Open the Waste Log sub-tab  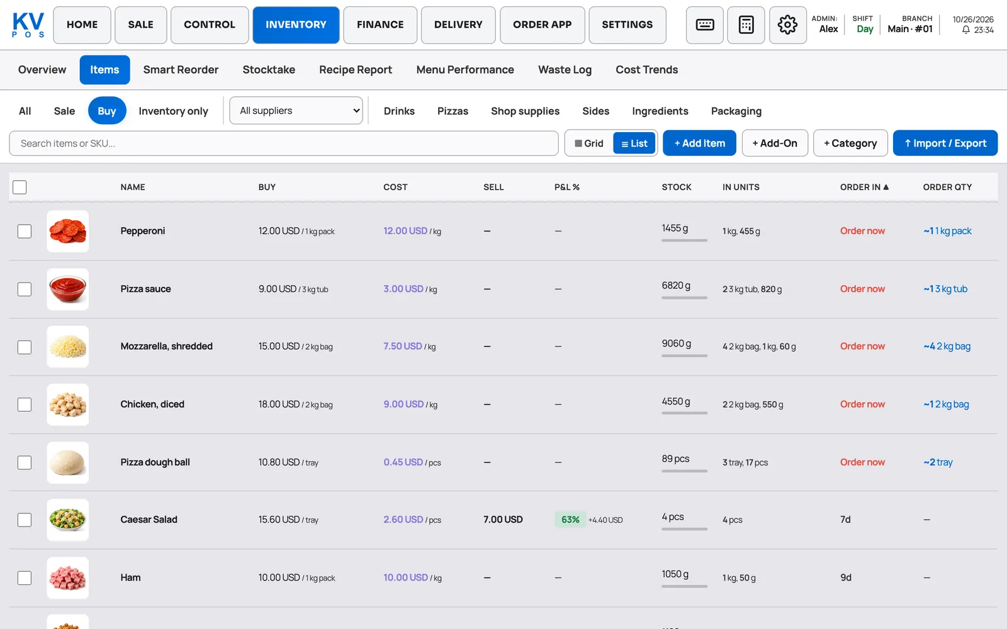click(565, 70)
